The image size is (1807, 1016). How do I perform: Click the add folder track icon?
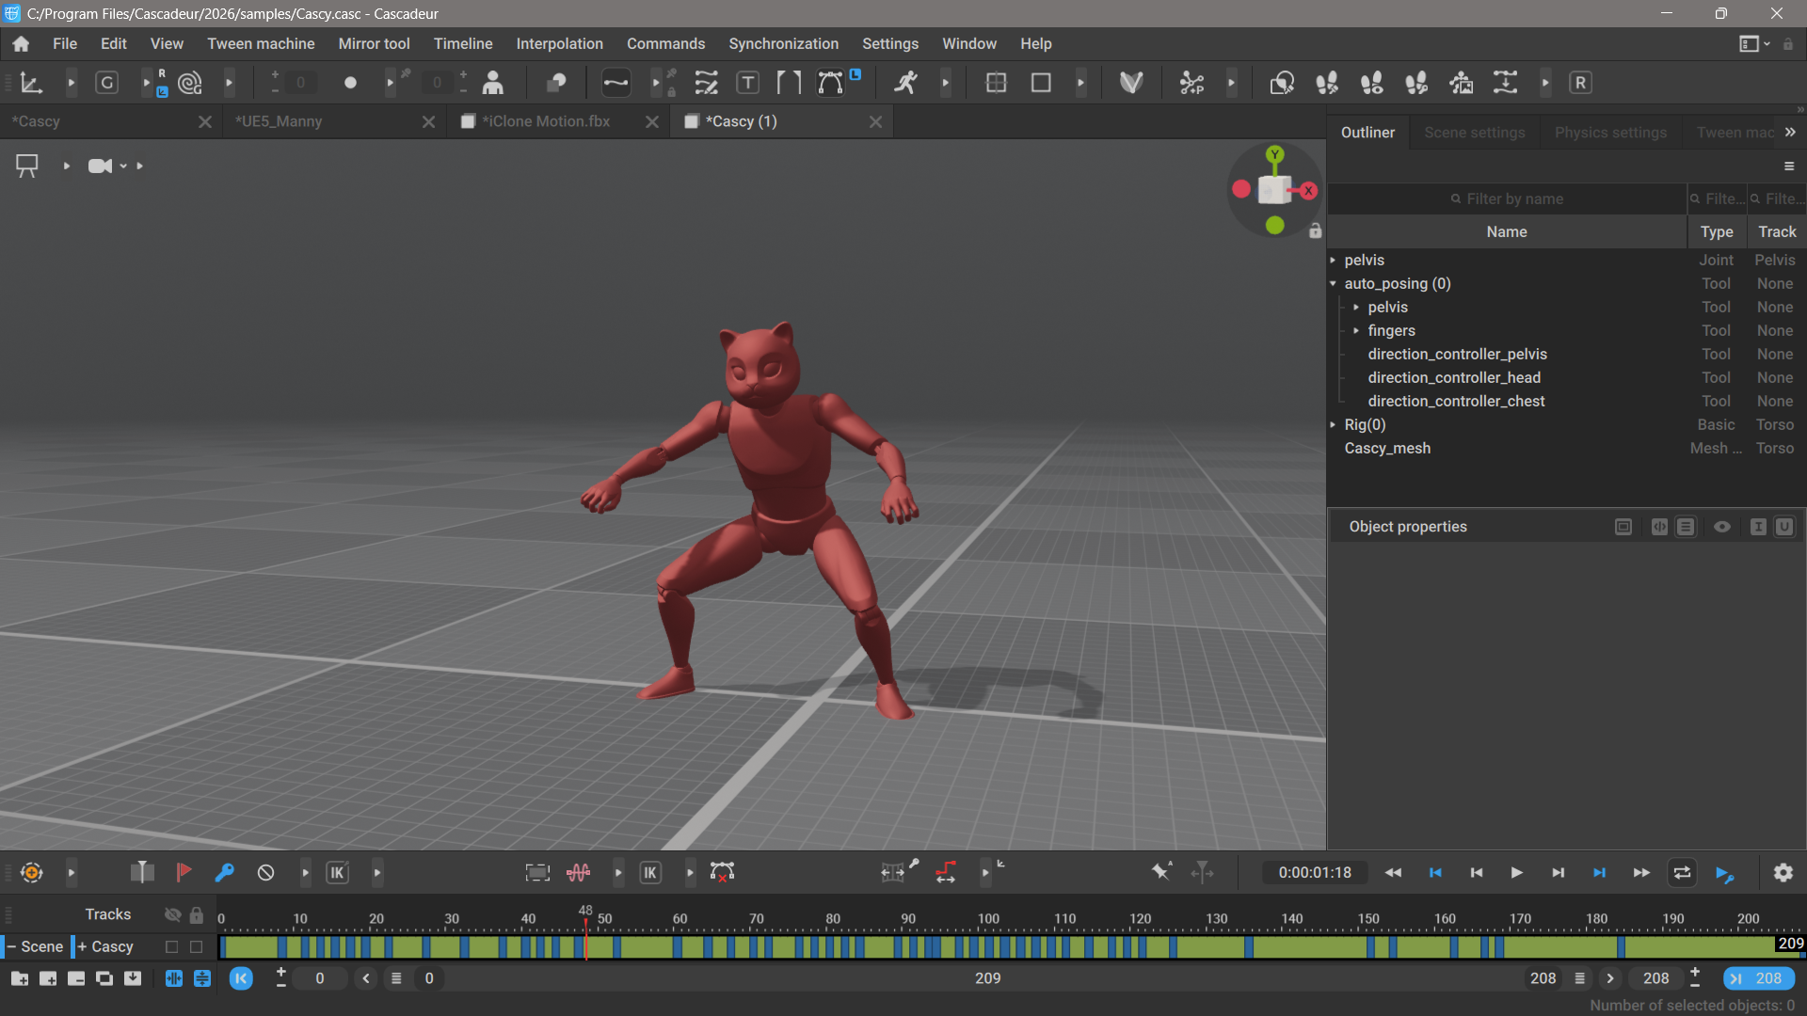click(20, 978)
